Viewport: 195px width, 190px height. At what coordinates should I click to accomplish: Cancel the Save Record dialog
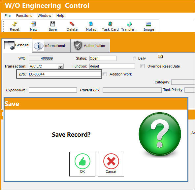pyautogui.click(x=111, y=164)
